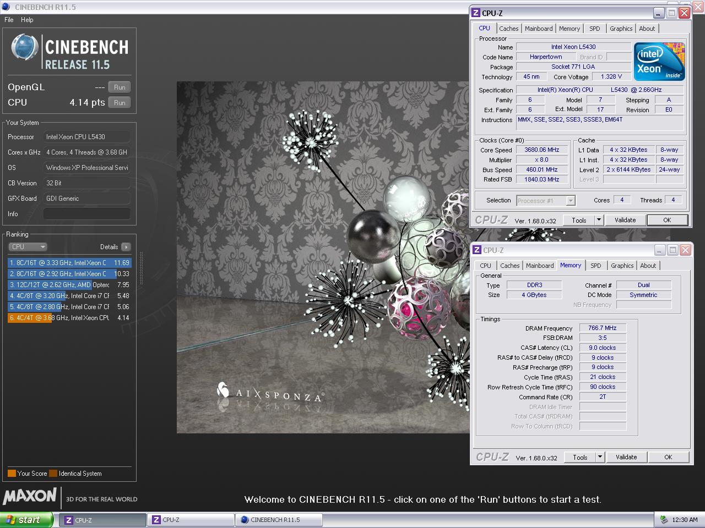Screen dimensions: 705x528
Task: Open the Processor #1 selection dropdown
Action: 546,201
